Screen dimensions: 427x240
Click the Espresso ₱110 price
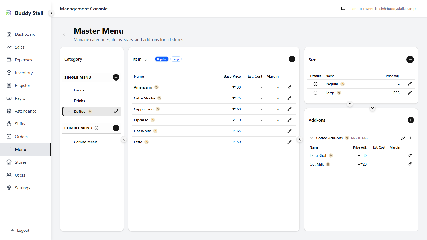(236, 120)
